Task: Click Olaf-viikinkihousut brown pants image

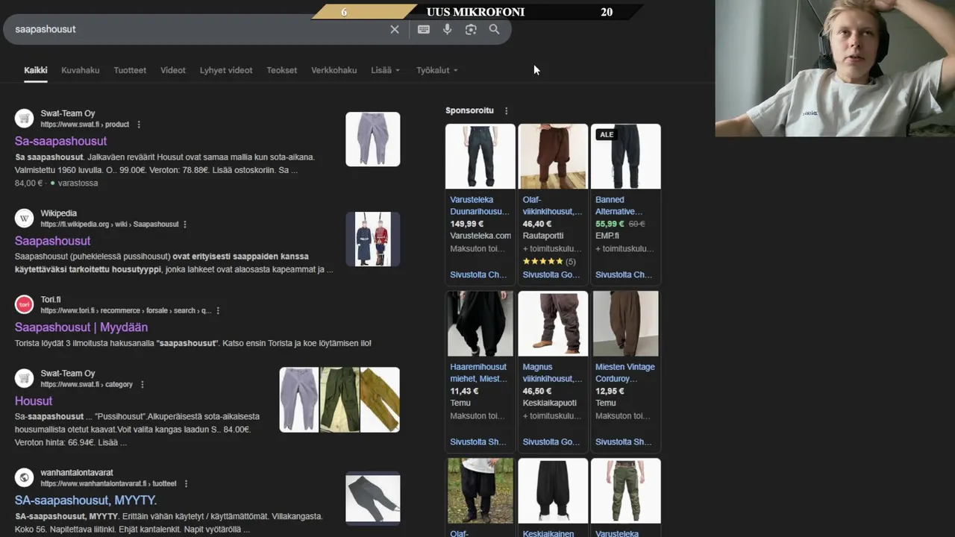Action: coord(553,157)
